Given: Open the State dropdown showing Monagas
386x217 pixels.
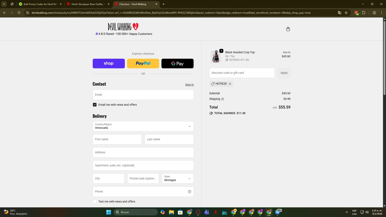Looking at the screenshot, I should (x=178, y=178).
